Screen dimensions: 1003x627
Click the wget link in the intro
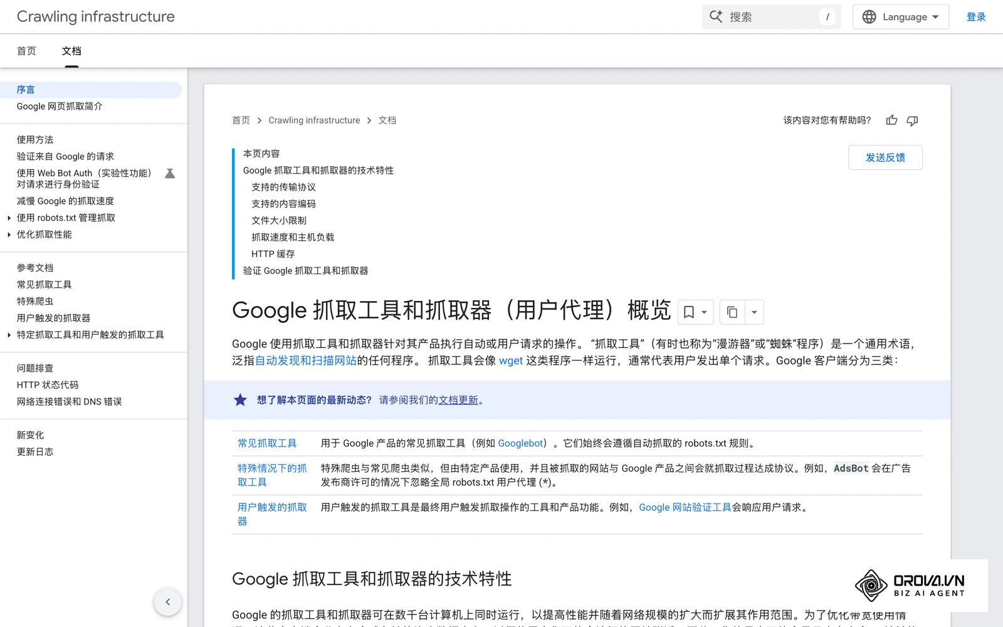point(511,361)
